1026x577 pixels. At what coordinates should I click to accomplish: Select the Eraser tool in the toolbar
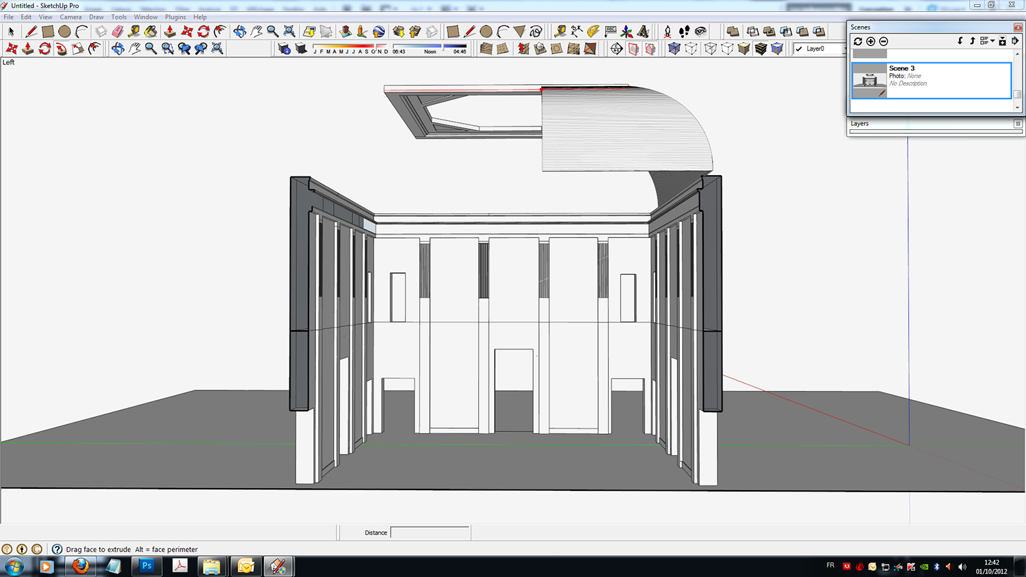[118, 31]
